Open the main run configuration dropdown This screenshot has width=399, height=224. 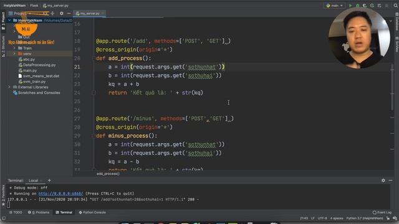coord(335,6)
